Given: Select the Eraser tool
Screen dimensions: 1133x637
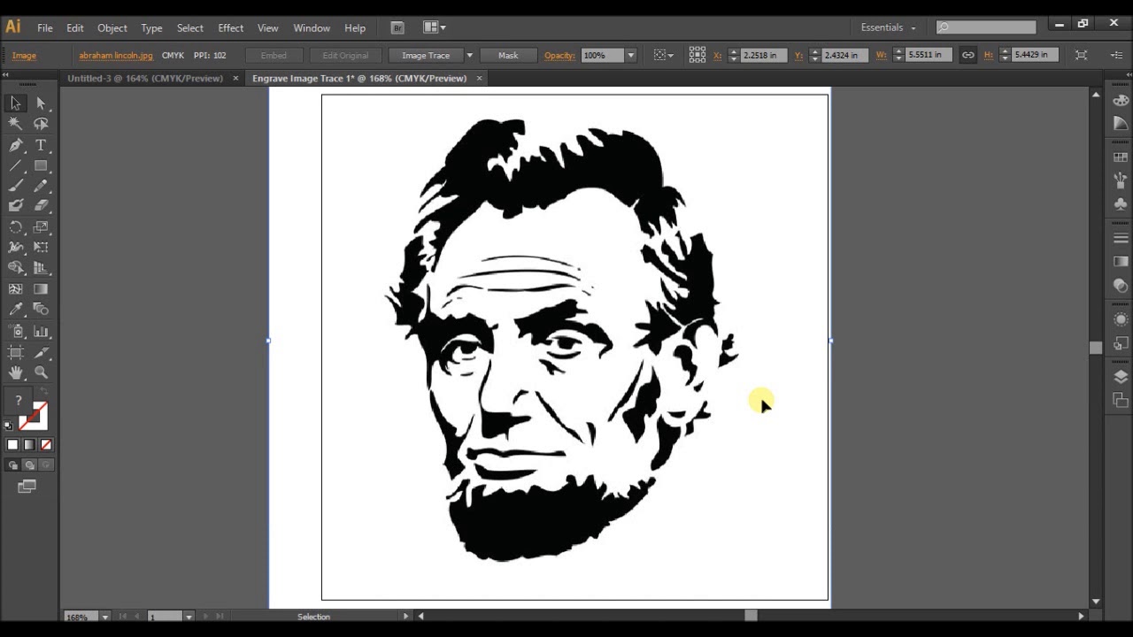Looking at the screenshot, I should coord(41,205).
